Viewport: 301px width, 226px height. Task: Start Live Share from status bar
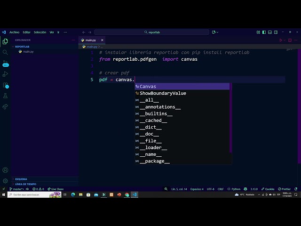pos(55,189)
